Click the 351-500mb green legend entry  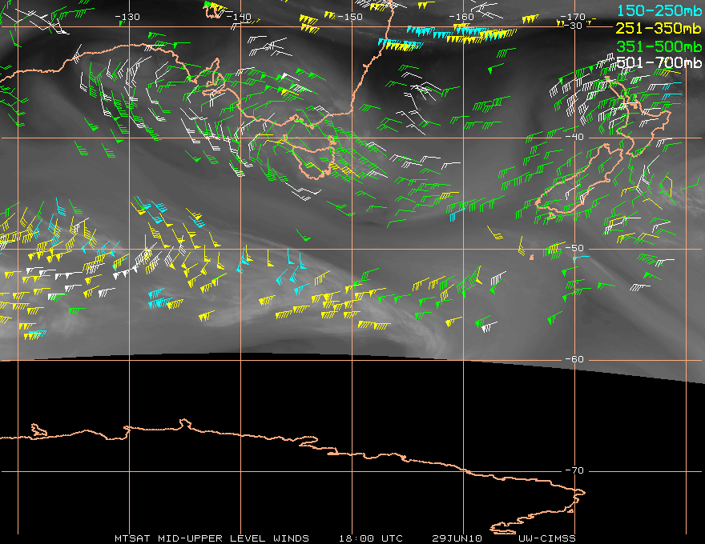click(659, 46)
